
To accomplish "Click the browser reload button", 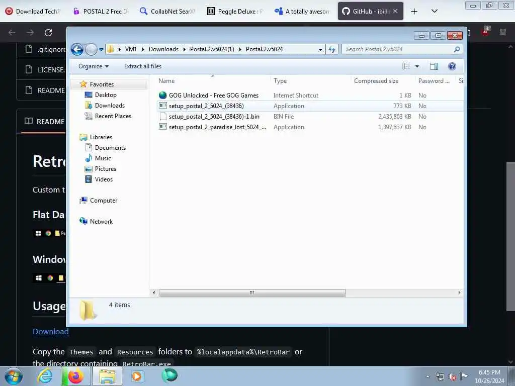I will (x=48, y=33).
